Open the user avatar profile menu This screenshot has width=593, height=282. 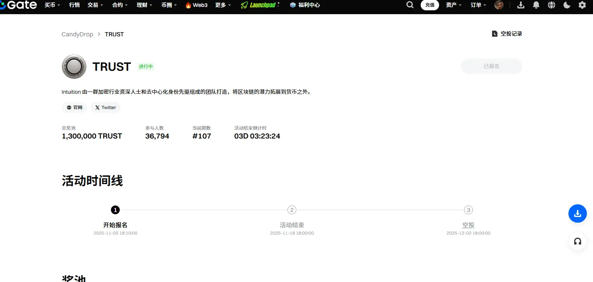coord(499,5)
